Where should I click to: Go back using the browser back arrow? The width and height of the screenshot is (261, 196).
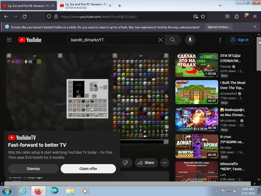[6, 17]
